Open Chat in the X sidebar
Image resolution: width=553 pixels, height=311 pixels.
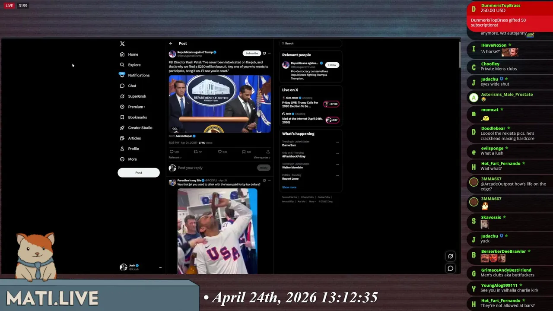(x=128, y=86)
